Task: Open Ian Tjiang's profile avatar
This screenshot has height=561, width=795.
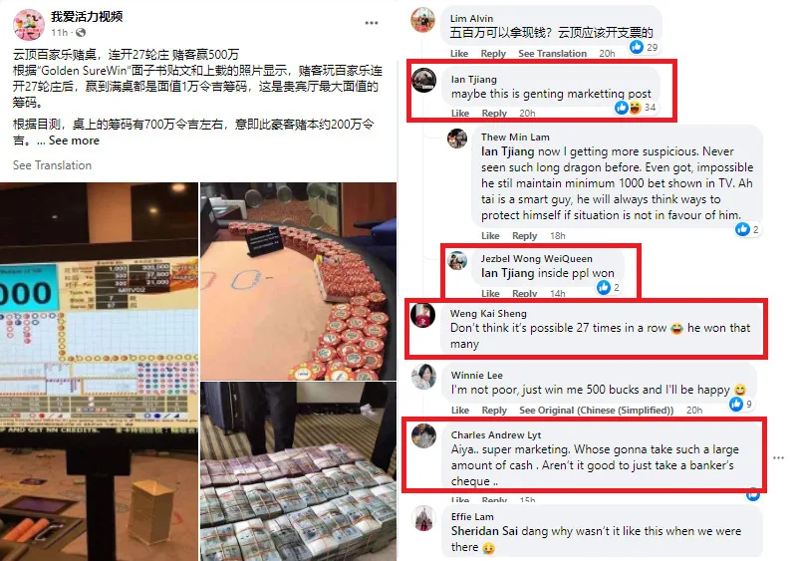Action: (423, 80)
